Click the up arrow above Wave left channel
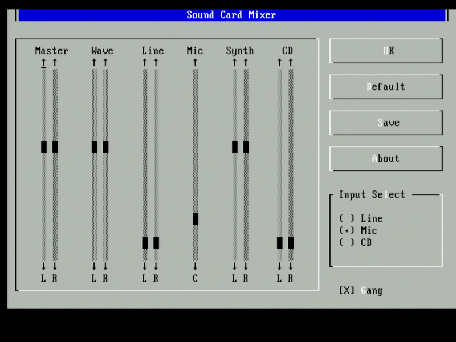This screenshot has width=456, height=342. [x=94, y=62]
